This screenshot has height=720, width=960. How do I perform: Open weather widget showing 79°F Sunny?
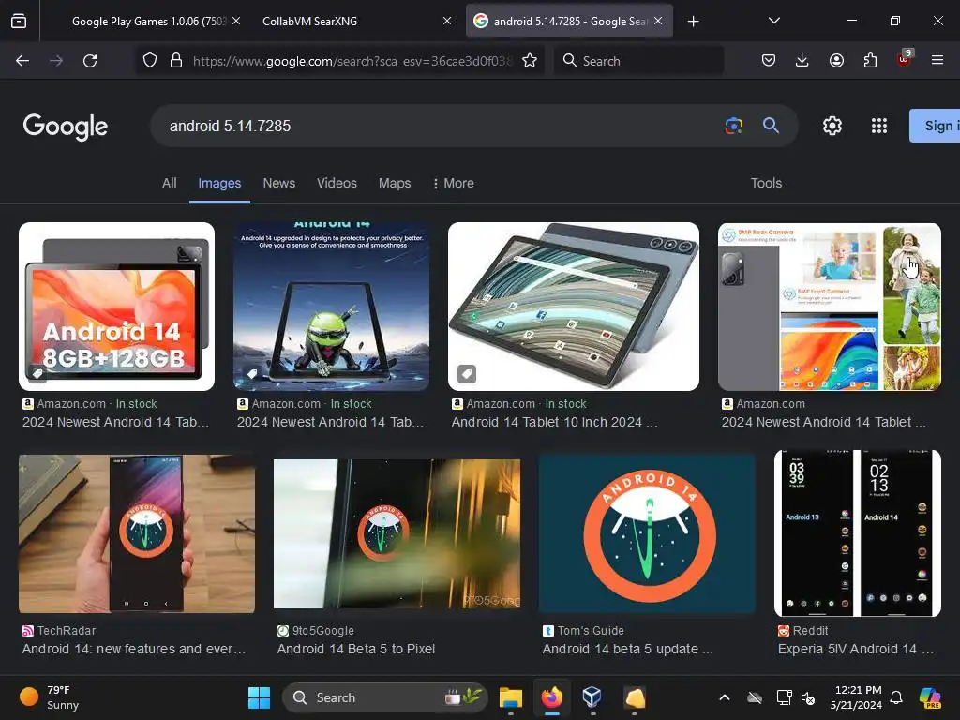coord(51,697)
